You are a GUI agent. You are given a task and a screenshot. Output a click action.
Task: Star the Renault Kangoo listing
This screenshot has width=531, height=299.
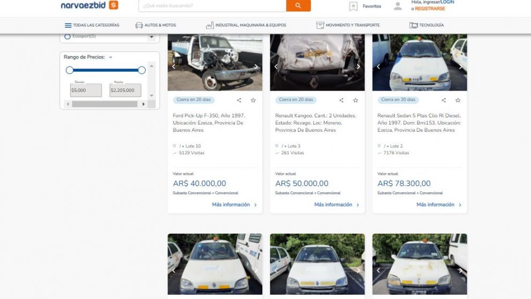(355, 100)
